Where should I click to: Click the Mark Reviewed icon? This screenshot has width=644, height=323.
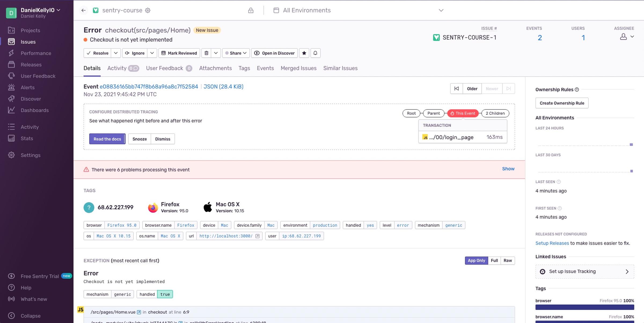click(x=164, y=53)
